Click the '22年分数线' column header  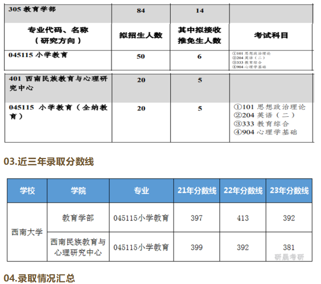pos(243,191)
